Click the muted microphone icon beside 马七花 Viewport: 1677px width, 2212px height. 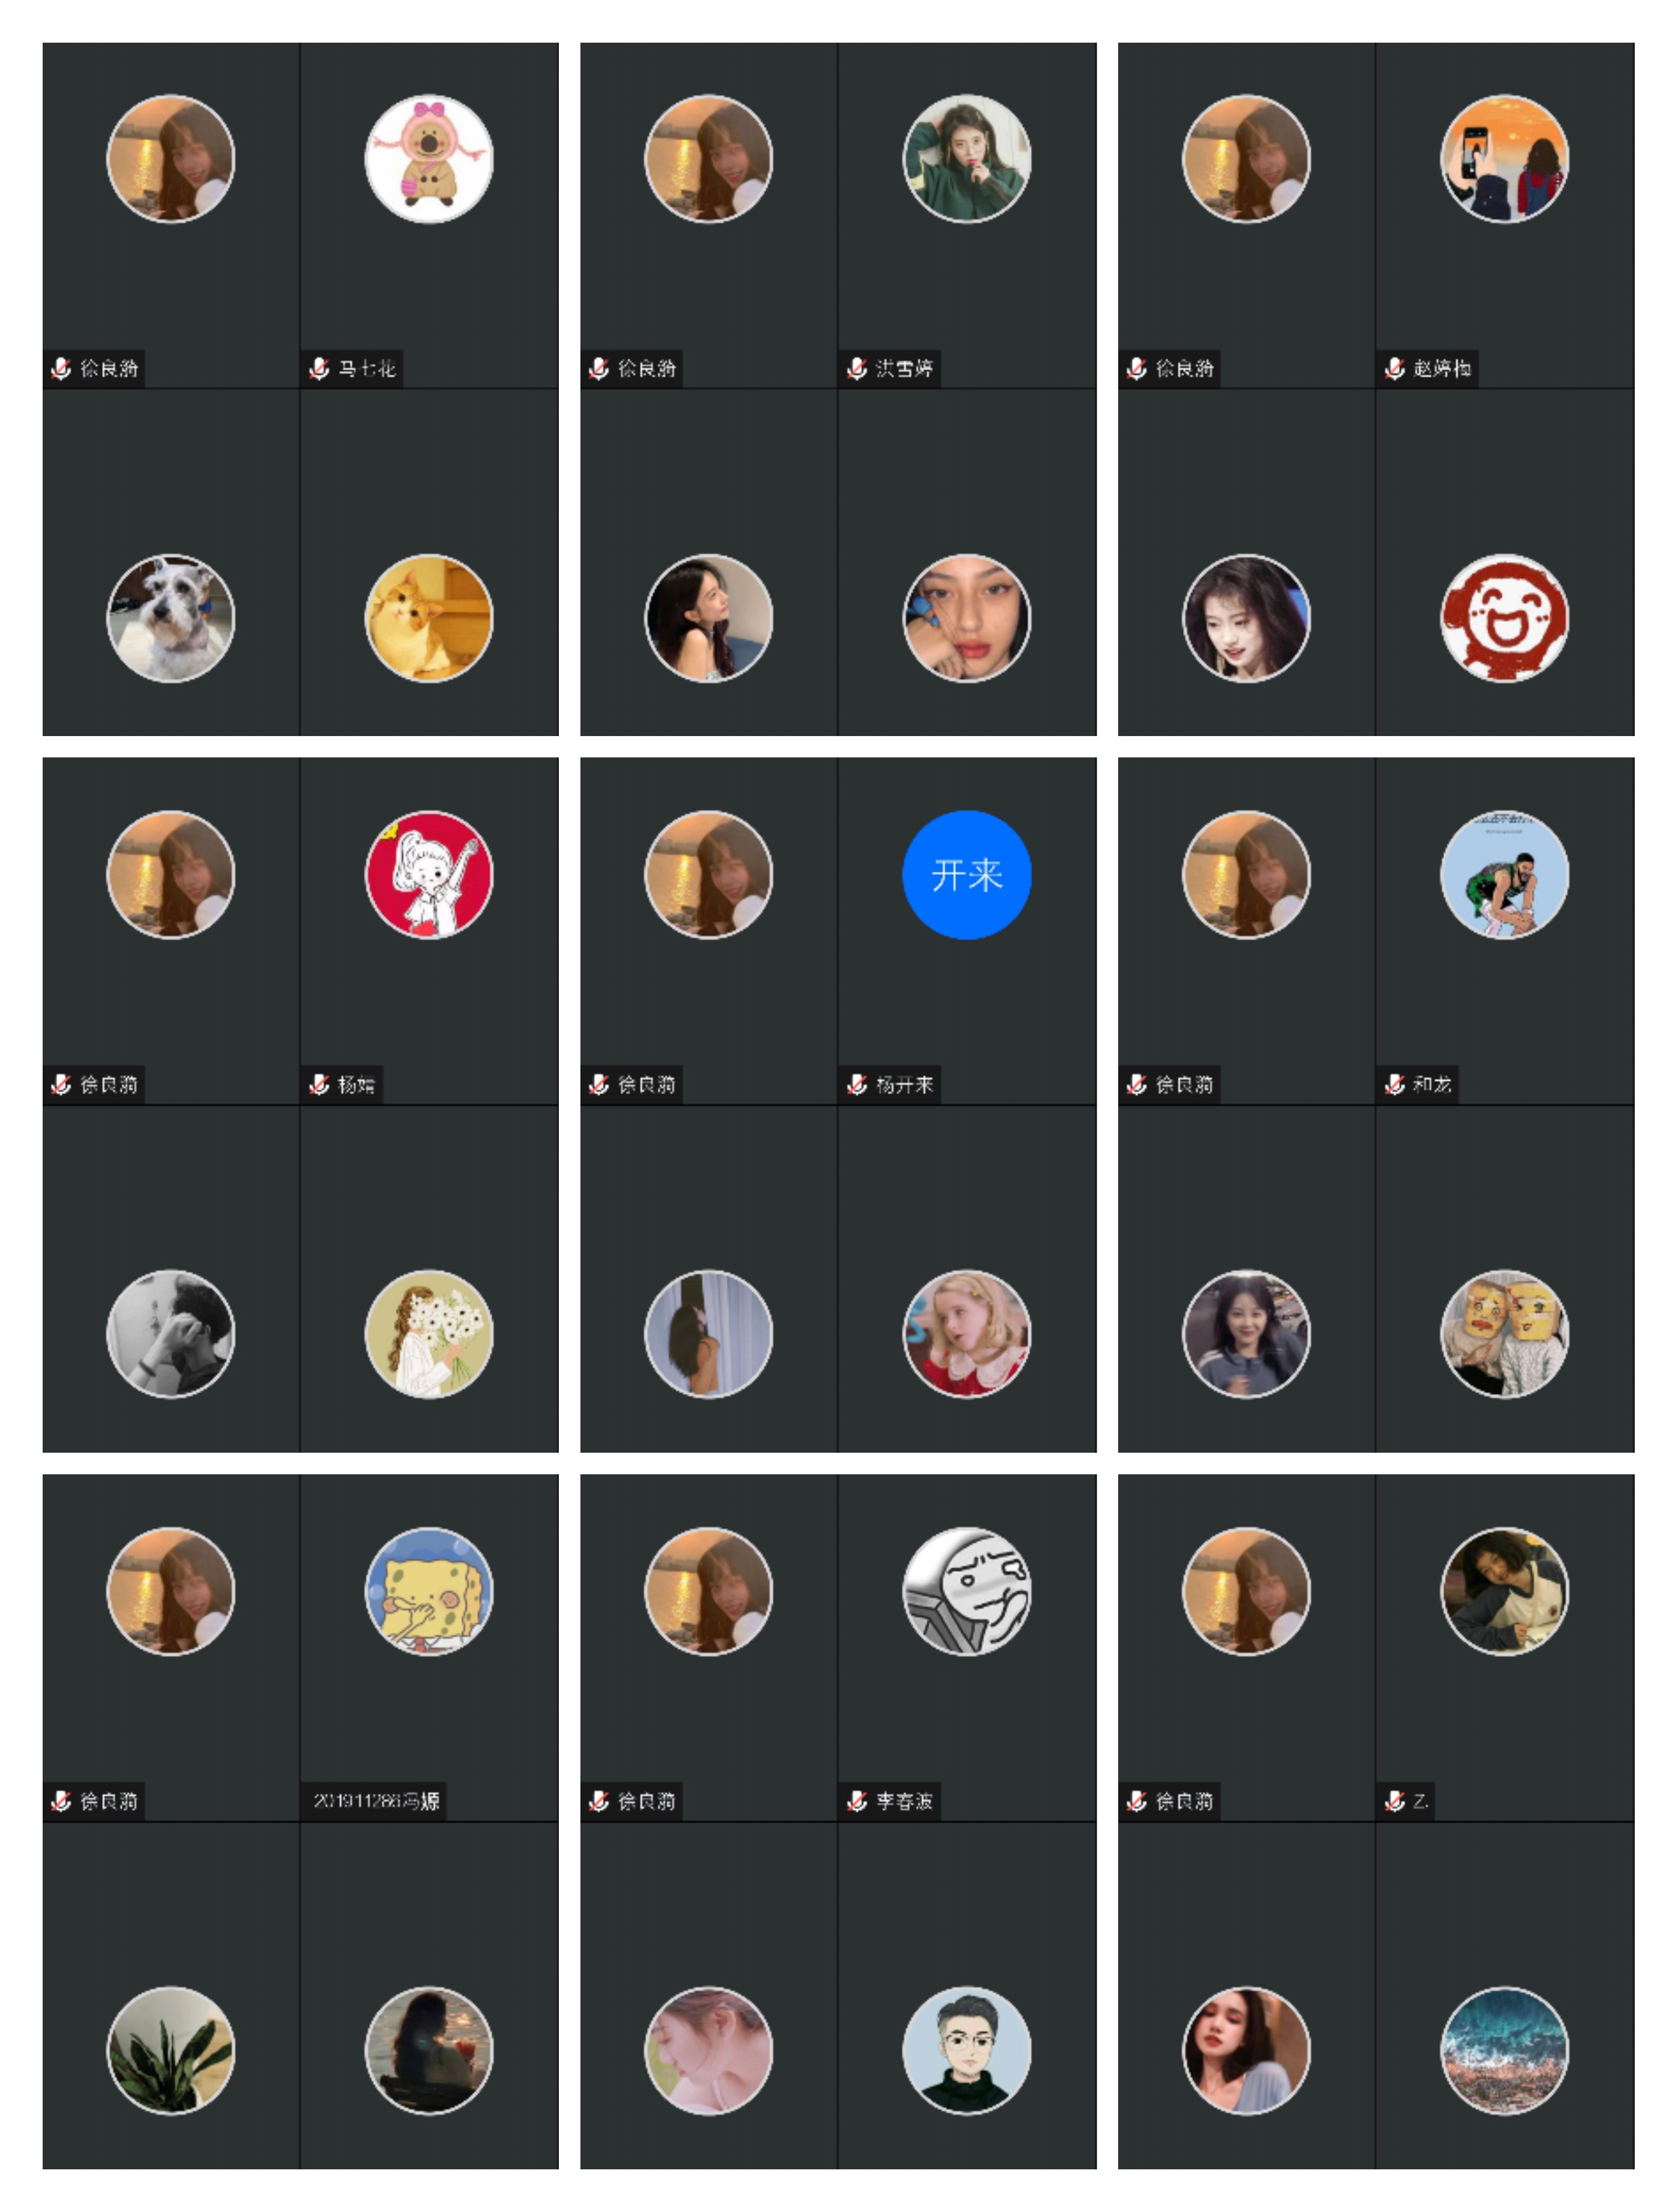coord(319,369)
